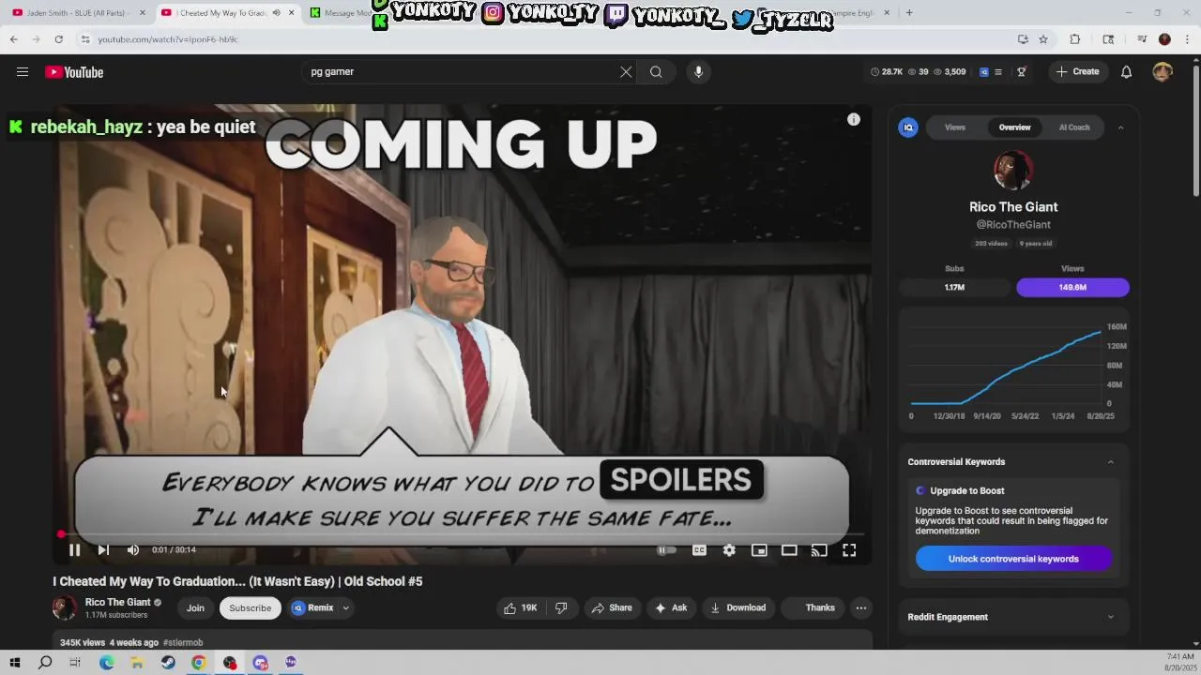Share this video
The image size is (1201, 675).
tap(611, 607)
